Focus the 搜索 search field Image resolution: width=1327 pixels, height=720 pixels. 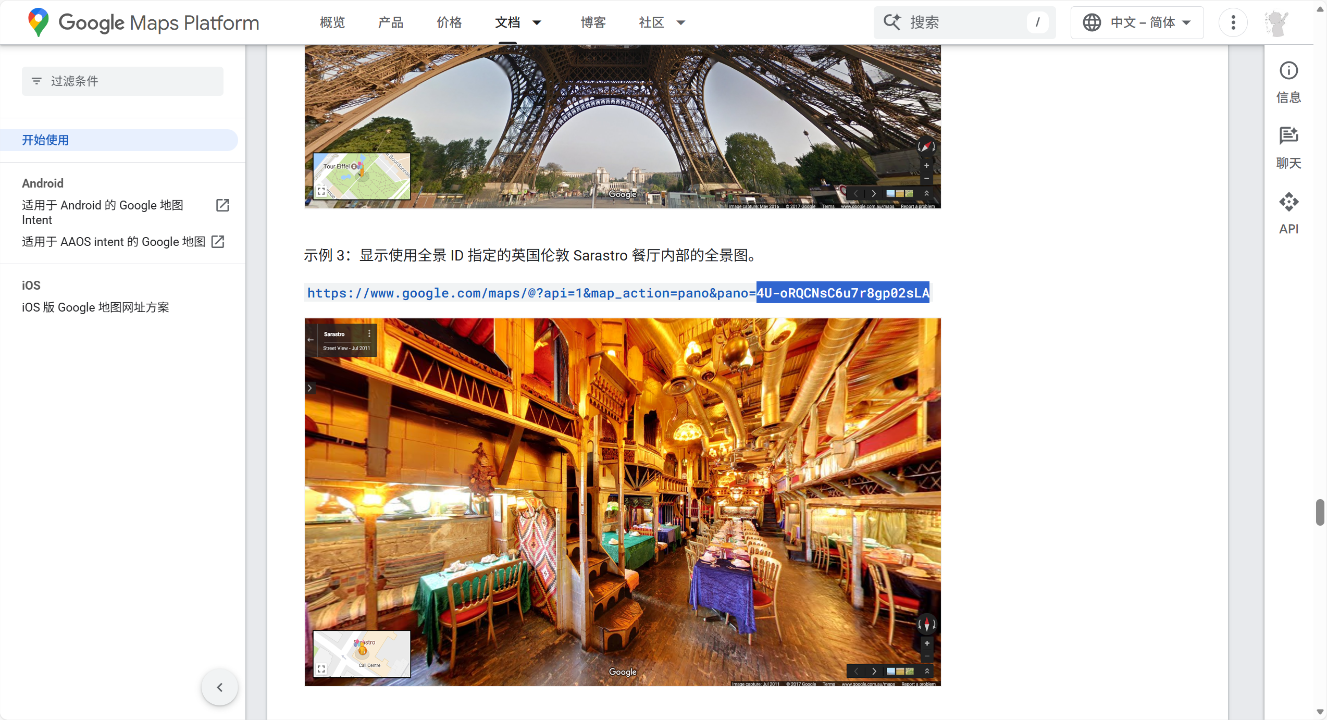tap(964, 22)
